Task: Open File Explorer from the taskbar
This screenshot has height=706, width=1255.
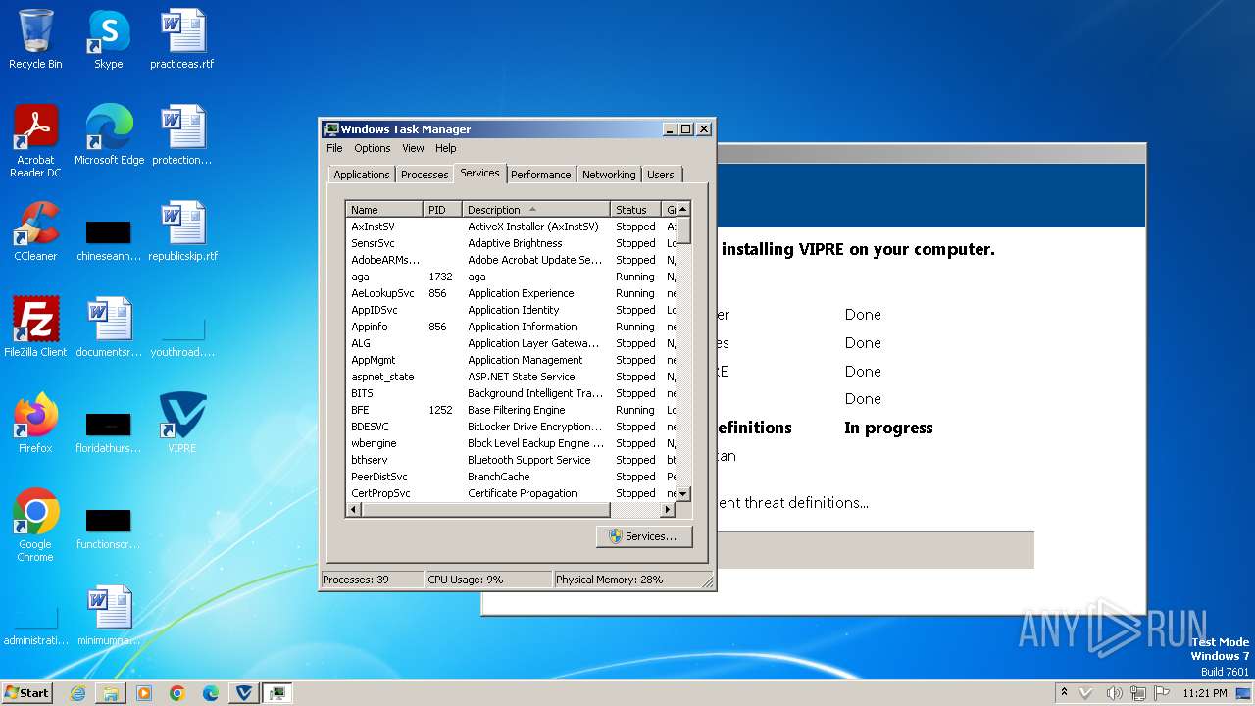Action: click(x=111, y=693)
